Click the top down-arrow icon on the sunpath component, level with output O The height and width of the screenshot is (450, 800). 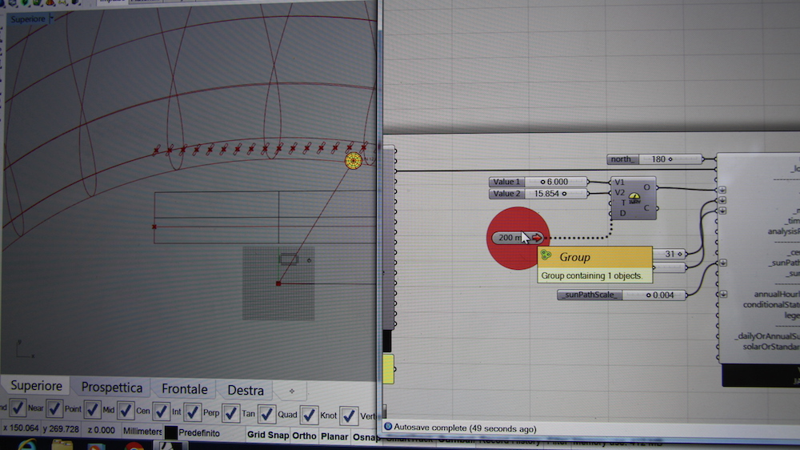tap(722, 190)
